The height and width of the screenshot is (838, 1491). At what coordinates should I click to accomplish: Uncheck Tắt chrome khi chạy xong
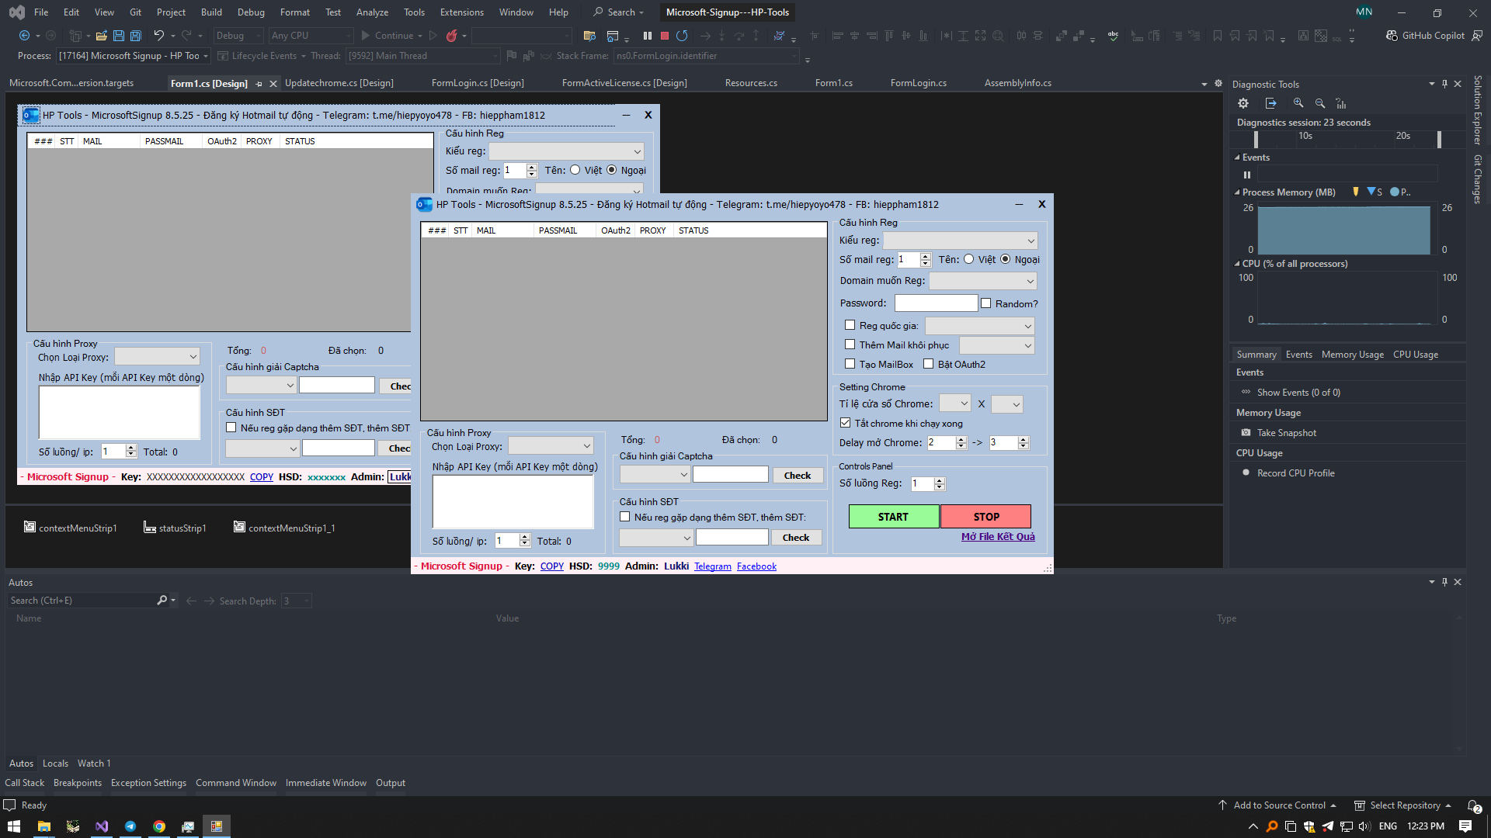[x=845, y=423]
